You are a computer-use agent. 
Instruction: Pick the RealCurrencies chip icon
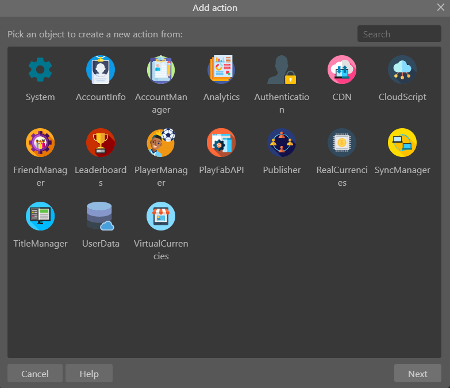pos(342,143)
